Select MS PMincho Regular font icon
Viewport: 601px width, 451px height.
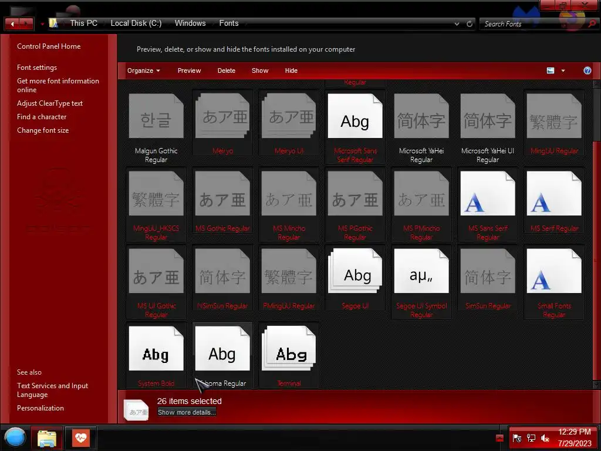coord(421,194)
